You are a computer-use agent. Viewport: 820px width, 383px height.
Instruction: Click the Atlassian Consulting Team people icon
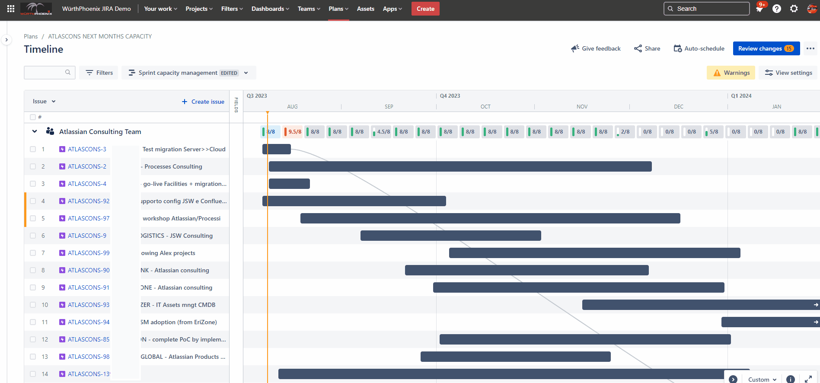point(50,131)
